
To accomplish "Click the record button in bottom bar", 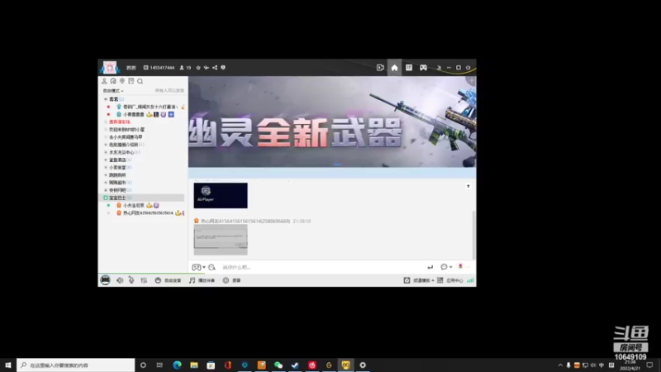I will point(231,280).
